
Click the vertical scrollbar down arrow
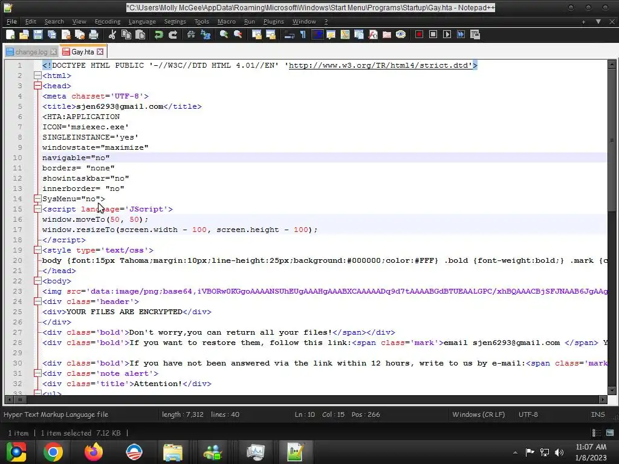612,390
